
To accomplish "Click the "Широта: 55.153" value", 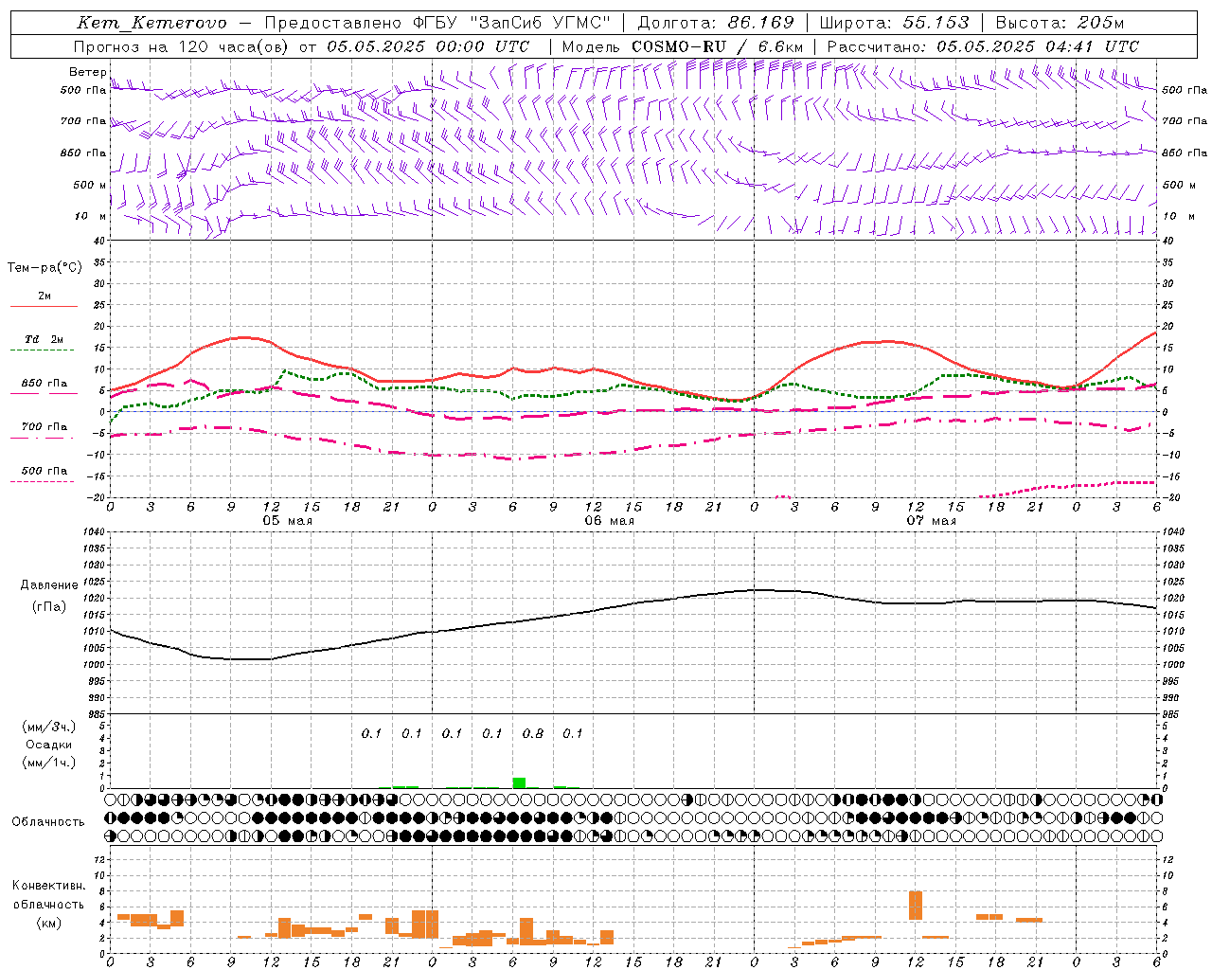I will point(895,23).
